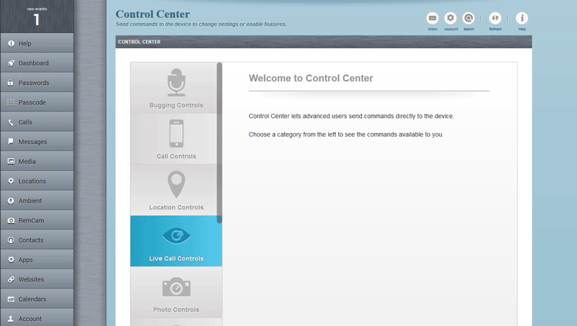Open Websites section in sidebar

[x=37, y=279]
